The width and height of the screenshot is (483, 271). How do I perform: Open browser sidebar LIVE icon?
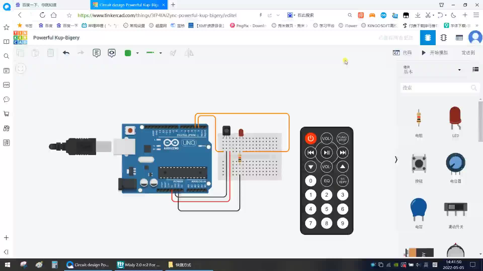click(x=7, y=85)
